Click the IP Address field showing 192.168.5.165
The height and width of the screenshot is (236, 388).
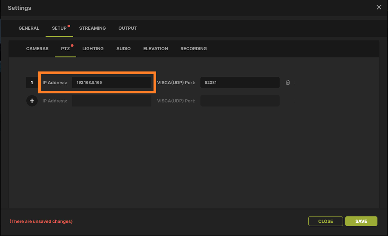coord(111,82)
